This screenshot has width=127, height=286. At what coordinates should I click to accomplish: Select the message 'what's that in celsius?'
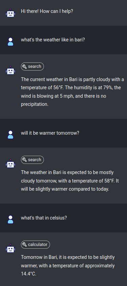click(44, 218)
